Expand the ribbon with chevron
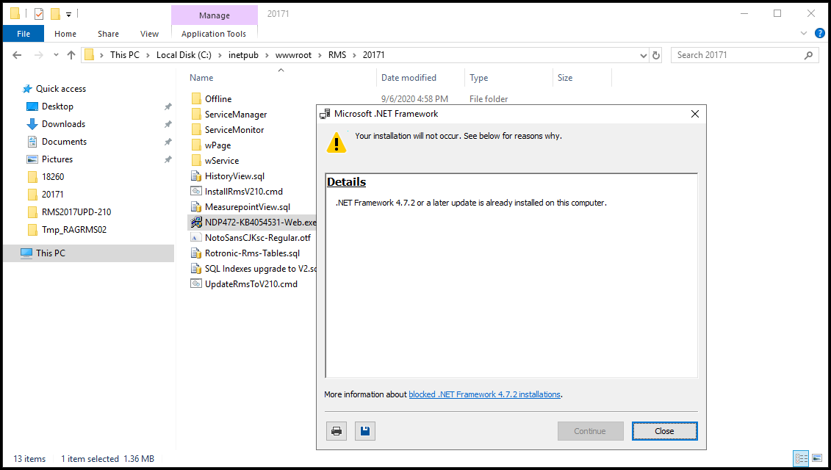The image size is (831, 470). [803, 33]
